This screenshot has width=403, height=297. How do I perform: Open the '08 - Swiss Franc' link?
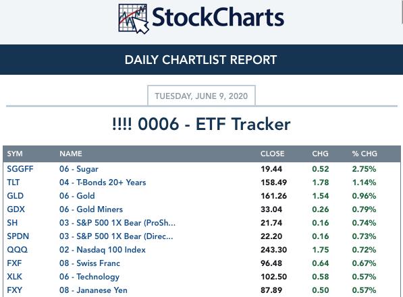[90, 263]
